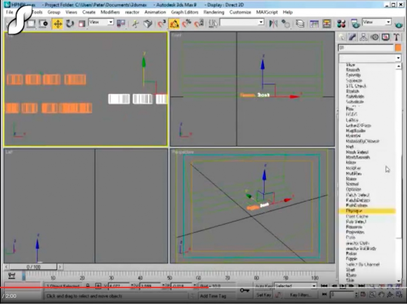Click the Key Filters button

tap(299, 295)
